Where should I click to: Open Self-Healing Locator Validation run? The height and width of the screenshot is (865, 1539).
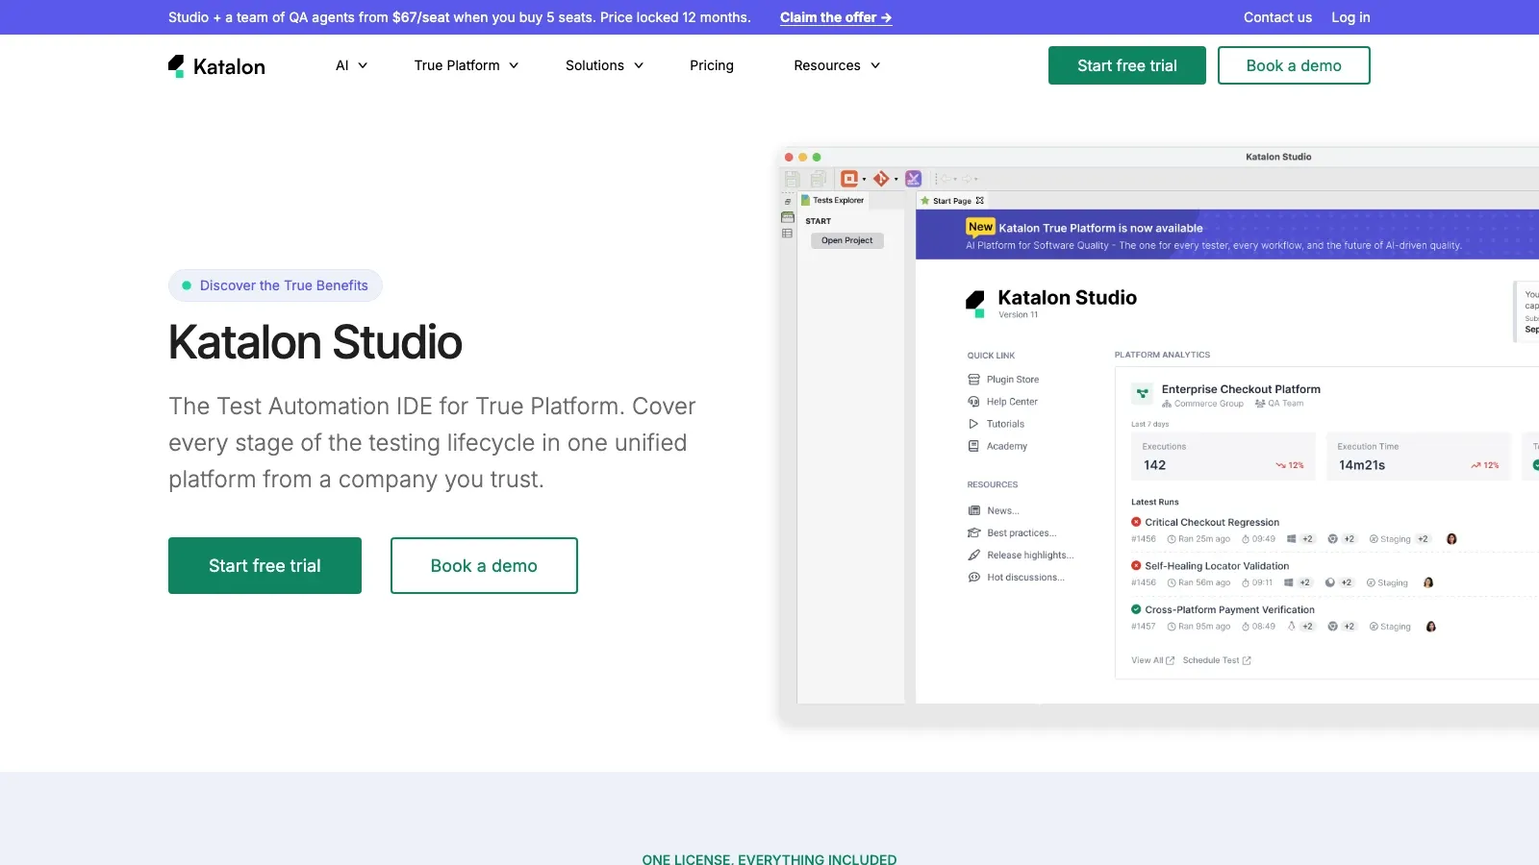tap(1217, 566)
